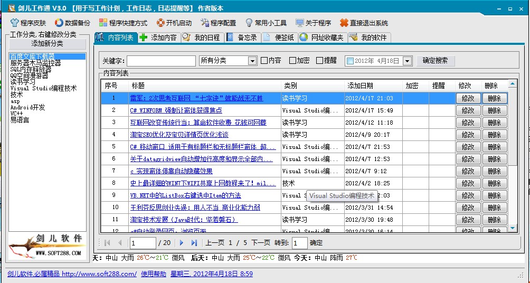Open 程序皮肤 skin settings
Image resolution: width=530 pixels, height=283 pixels.
(x=28, y=23)
